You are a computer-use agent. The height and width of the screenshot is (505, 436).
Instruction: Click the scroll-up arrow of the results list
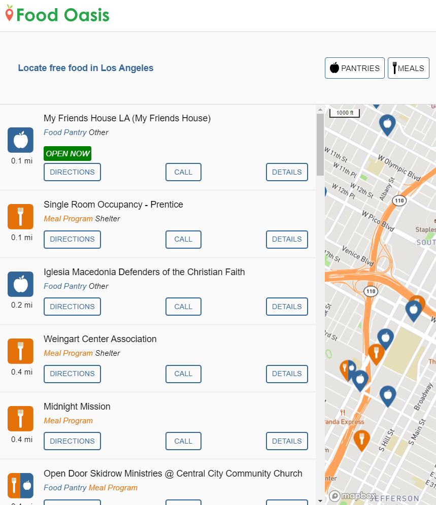[x=320, y=110]
